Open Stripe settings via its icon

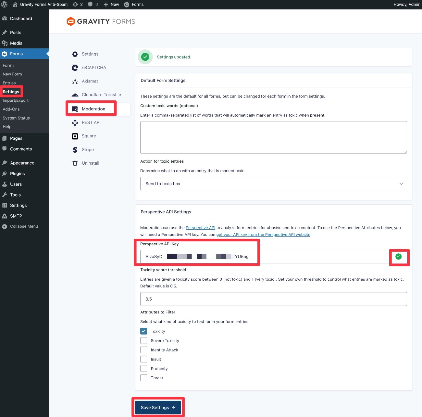(x=75, y=150)
